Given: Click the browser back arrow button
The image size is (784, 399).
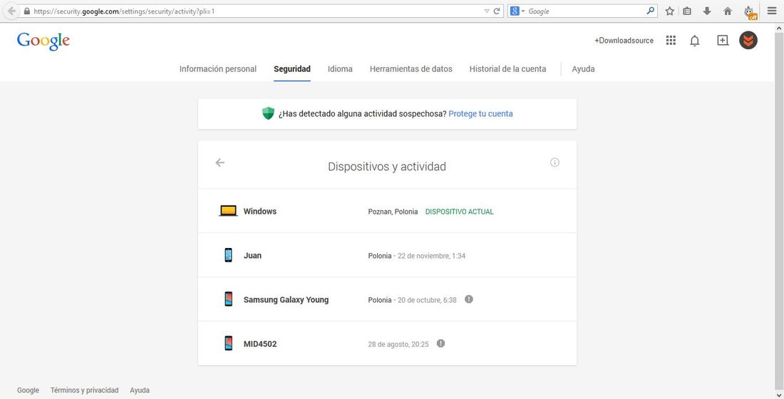Looking at the screenshot, I should coord(11,11).
